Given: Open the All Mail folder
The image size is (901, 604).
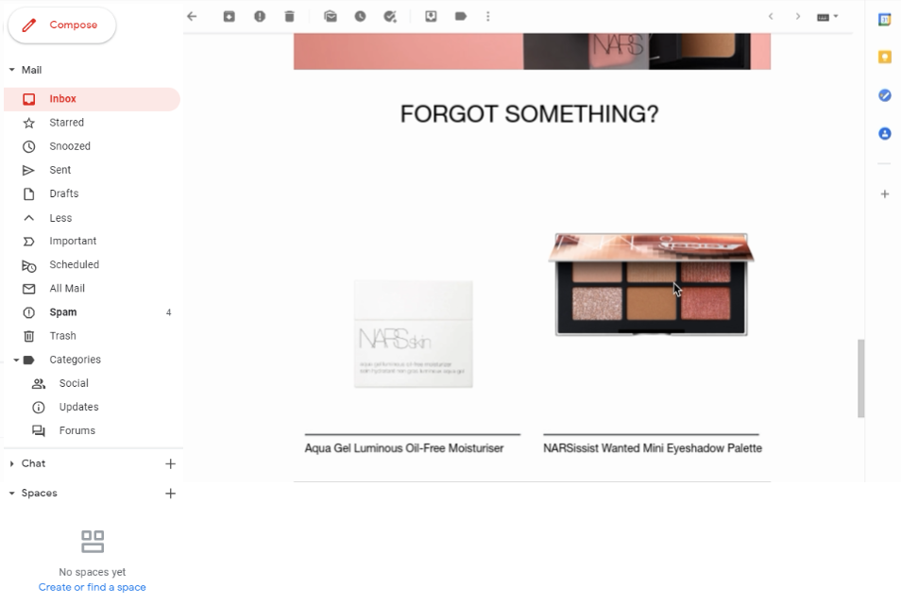Looking at the screenshot, I should tap(92, 288).
